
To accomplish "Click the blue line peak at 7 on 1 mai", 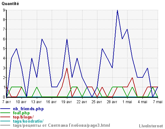I will (127, 29).
